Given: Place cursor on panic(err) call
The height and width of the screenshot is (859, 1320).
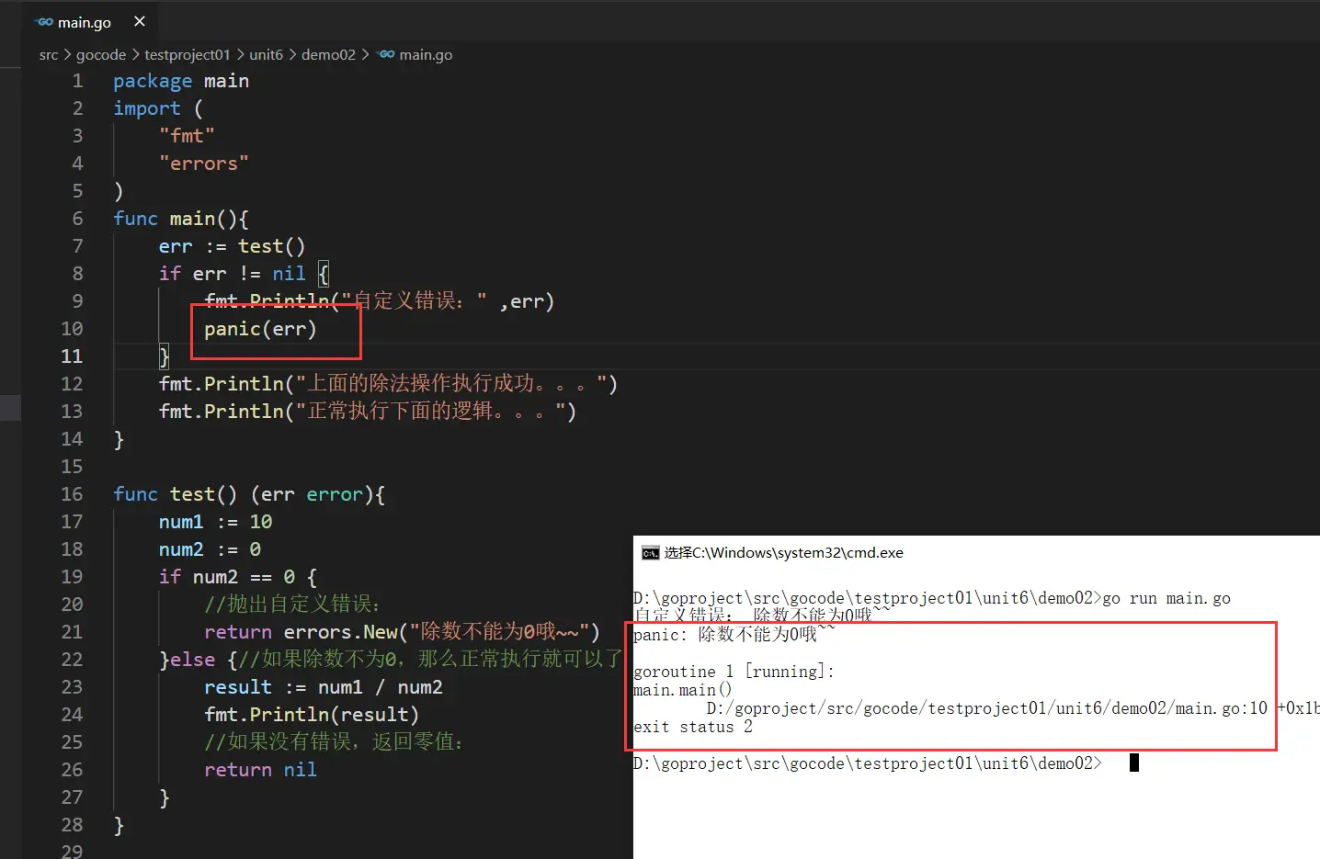Looking at the screenshot, I should point(260,329).
